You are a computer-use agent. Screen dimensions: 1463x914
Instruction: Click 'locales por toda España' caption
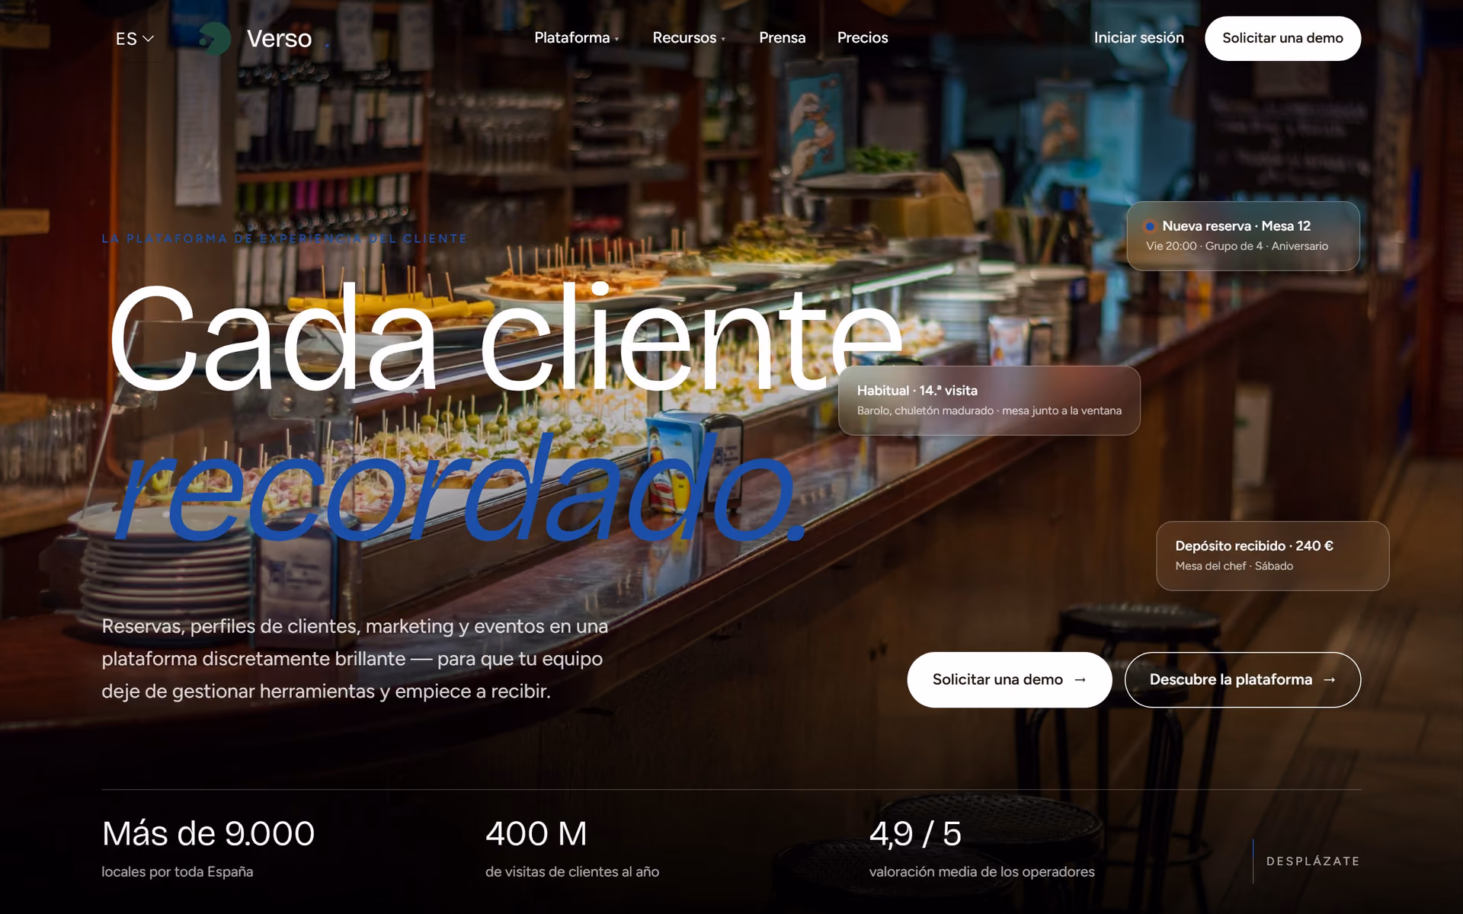pos(178,871)
